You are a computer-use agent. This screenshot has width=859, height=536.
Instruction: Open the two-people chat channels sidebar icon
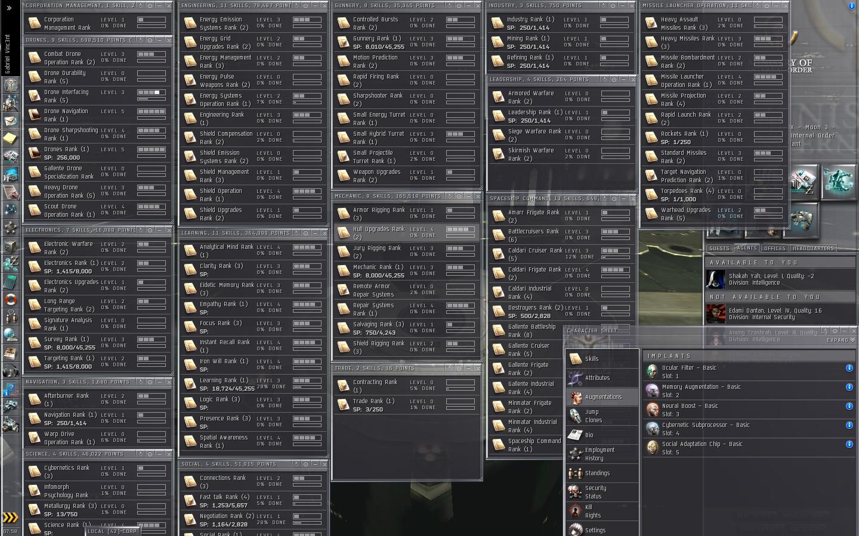11,317
